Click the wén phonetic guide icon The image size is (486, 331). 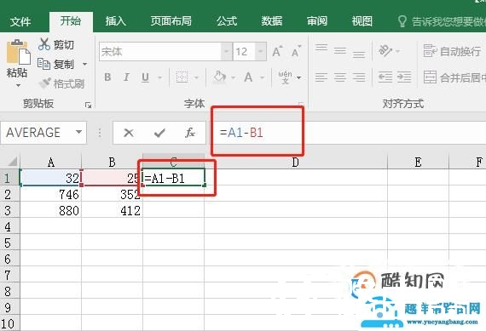pyautogui.click(x=285, y=77)
